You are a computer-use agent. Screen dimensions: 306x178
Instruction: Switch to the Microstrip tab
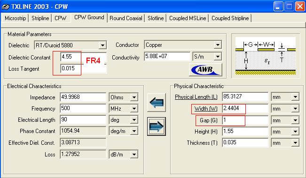click(x=15, y=18)
